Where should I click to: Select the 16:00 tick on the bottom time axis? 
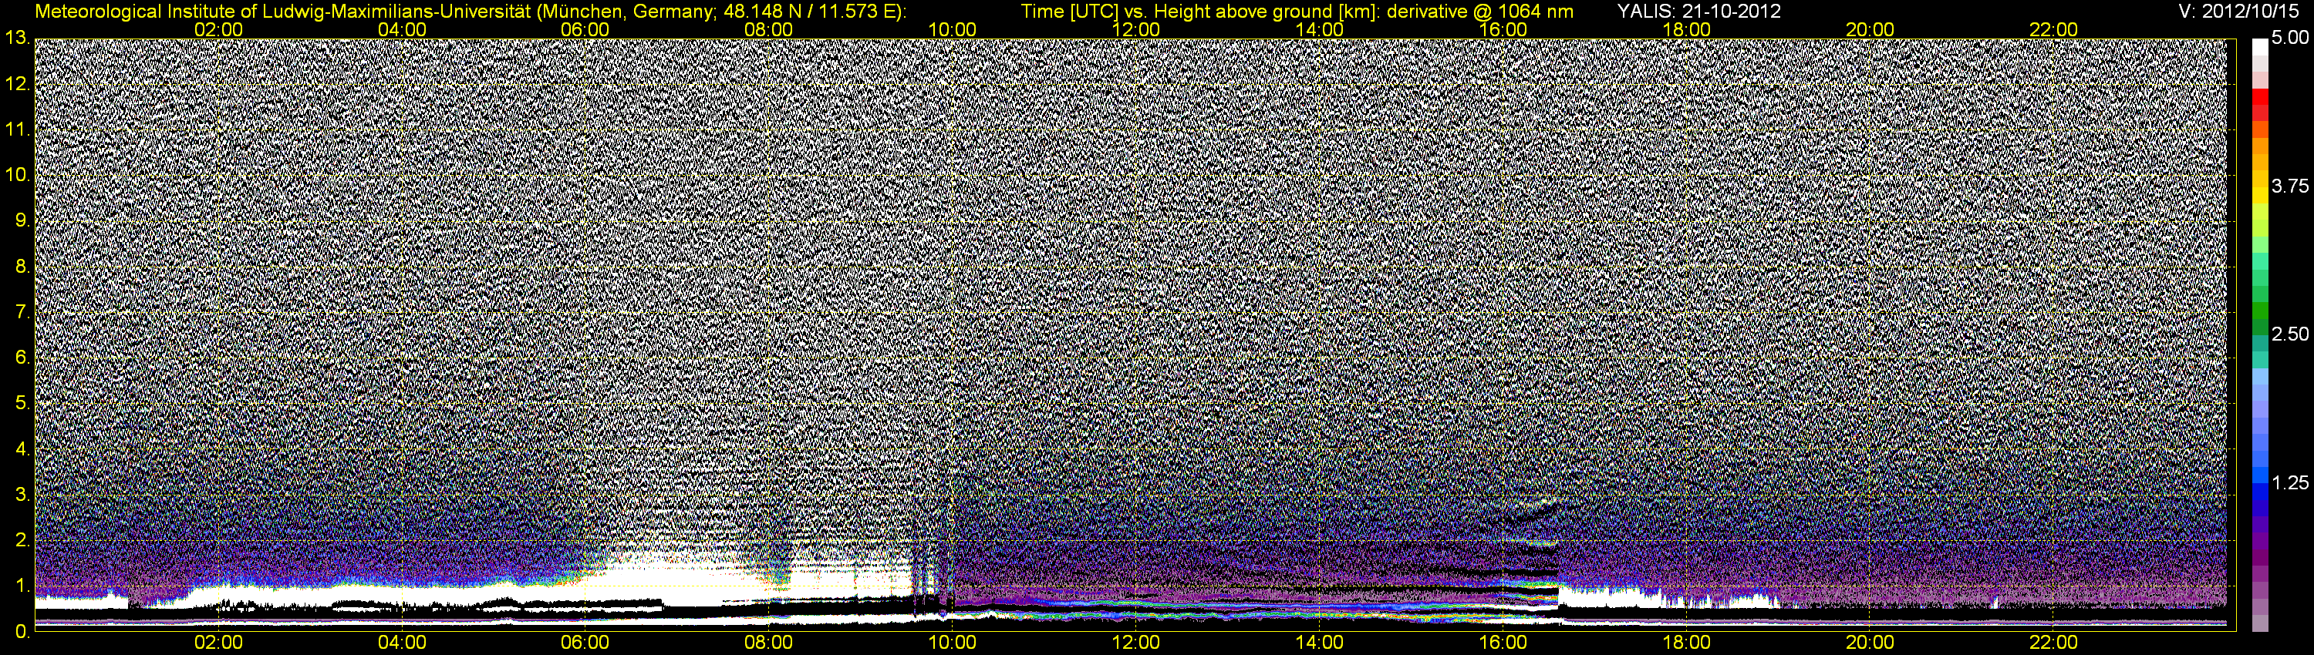(x=1503, y=643)
